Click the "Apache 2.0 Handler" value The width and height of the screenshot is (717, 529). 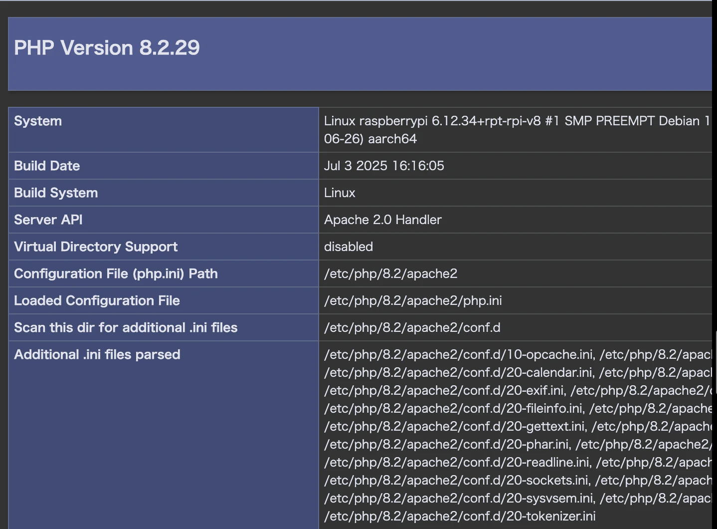[x=383, y=220]
